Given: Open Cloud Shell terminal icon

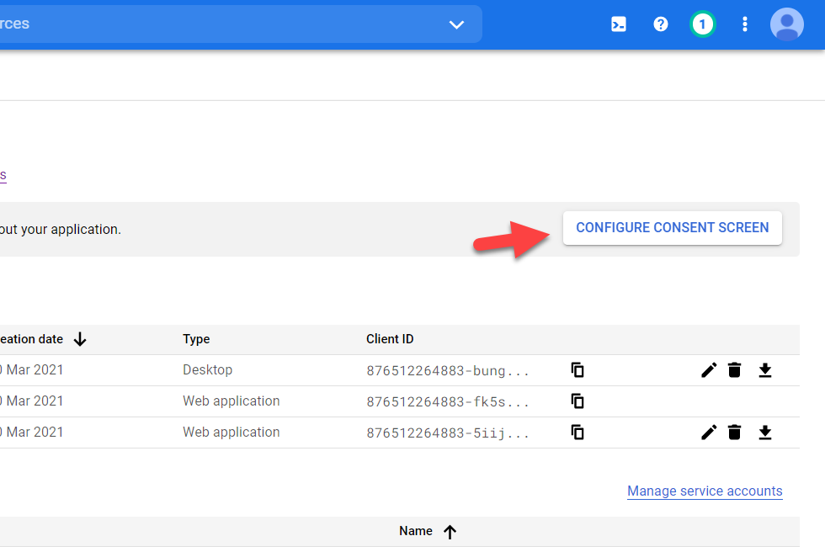Looking at the screenshot, I should 619,24.
